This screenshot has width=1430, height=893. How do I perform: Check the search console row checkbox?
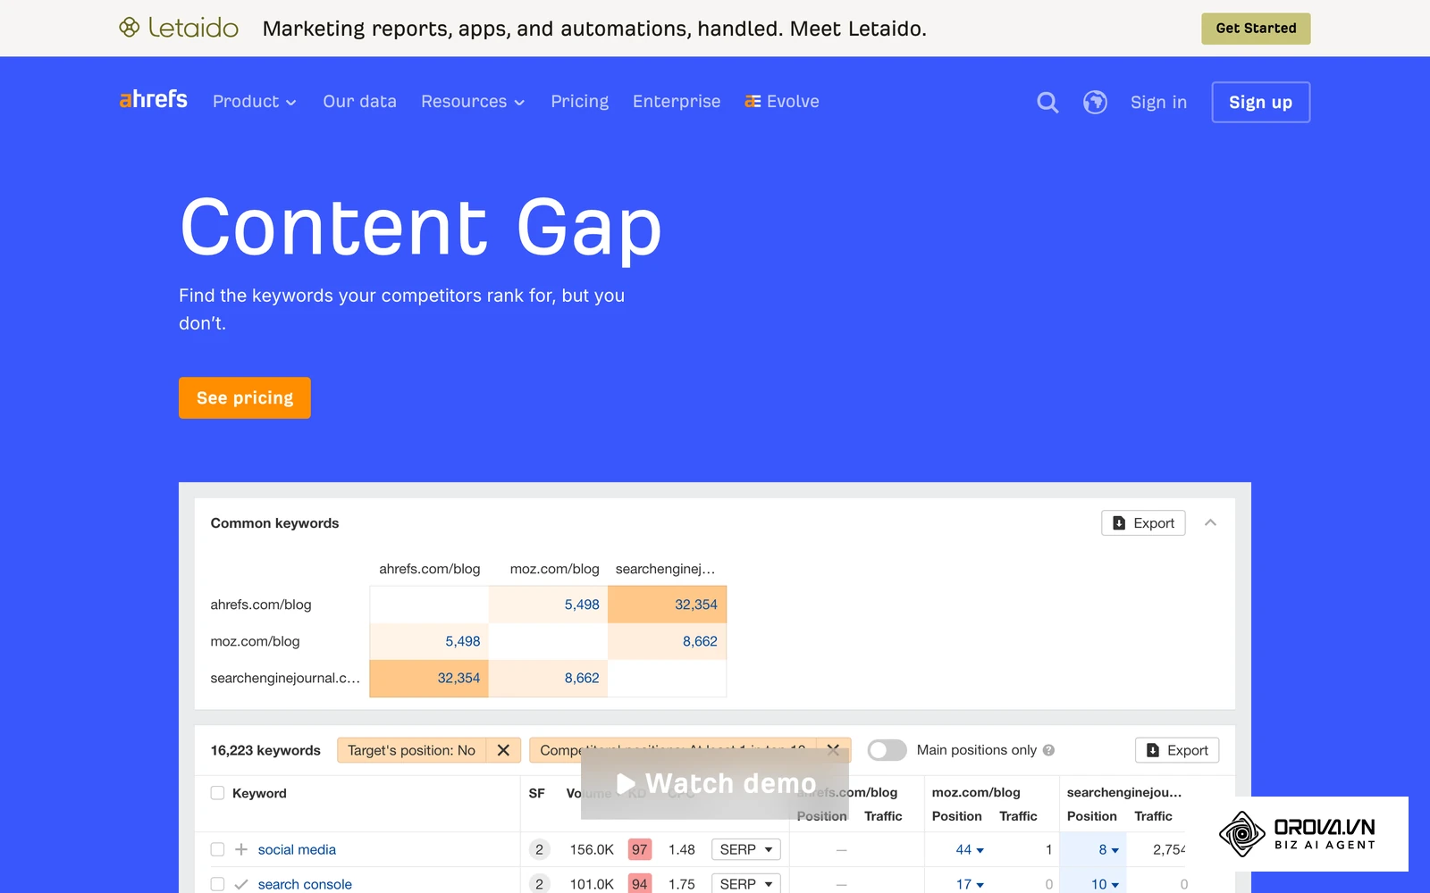[217, 884]
